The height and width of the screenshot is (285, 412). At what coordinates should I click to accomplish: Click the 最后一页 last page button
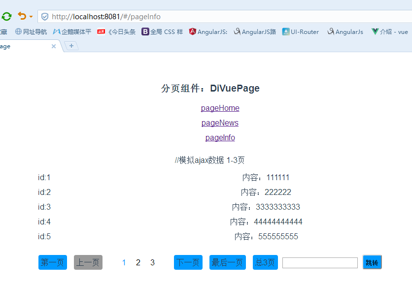coord(228,262)
